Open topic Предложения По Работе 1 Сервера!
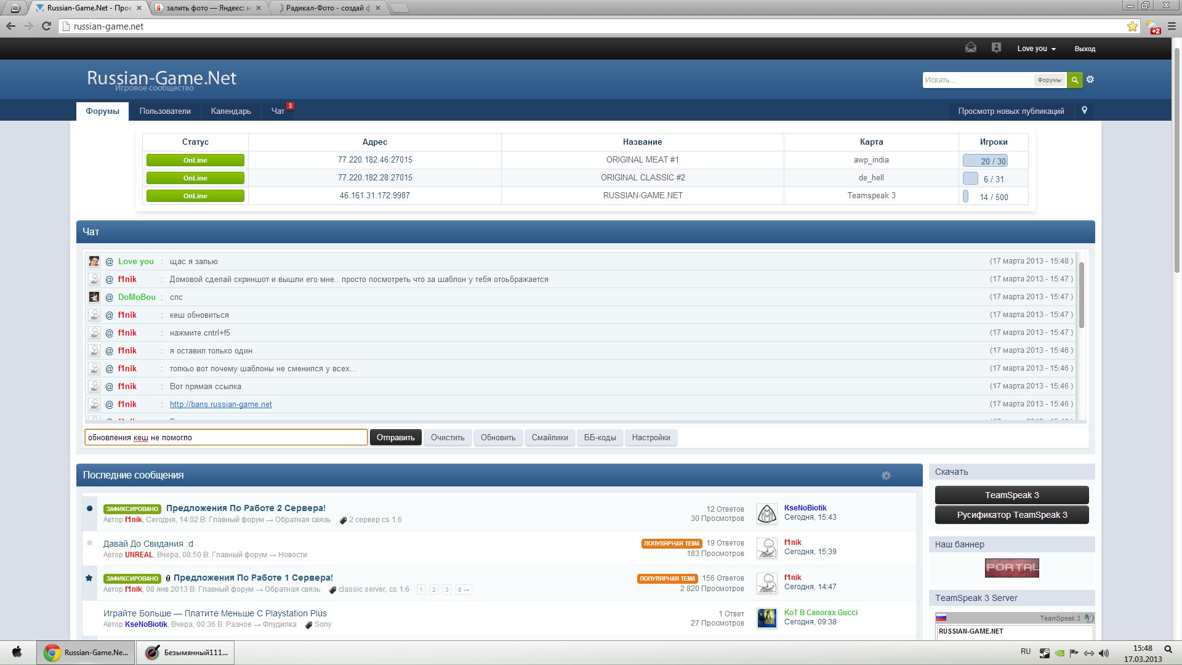Image resolution: width=1182 pixels, height=665 pixels. coord(253,578)
